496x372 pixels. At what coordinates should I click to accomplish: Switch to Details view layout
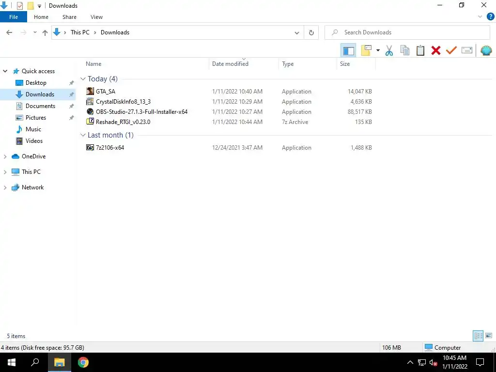478,336
